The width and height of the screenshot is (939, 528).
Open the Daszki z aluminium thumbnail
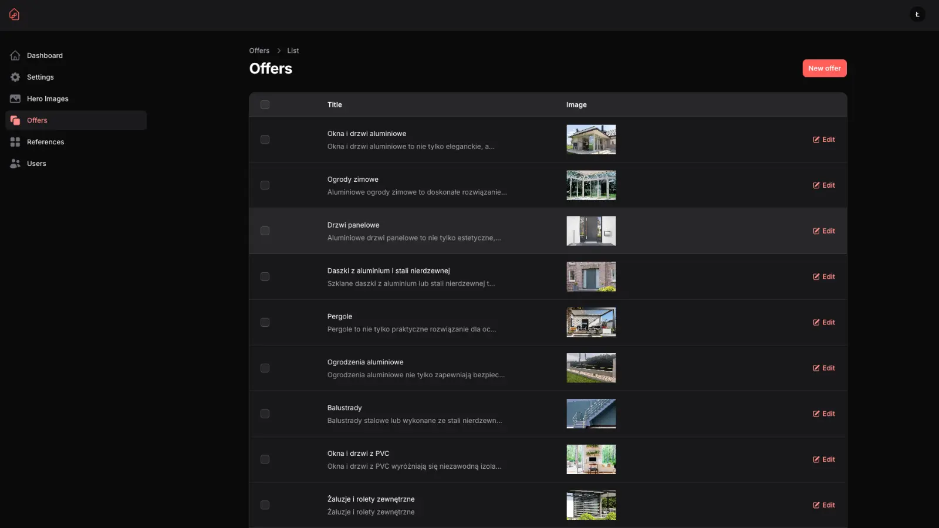point(591,277)
